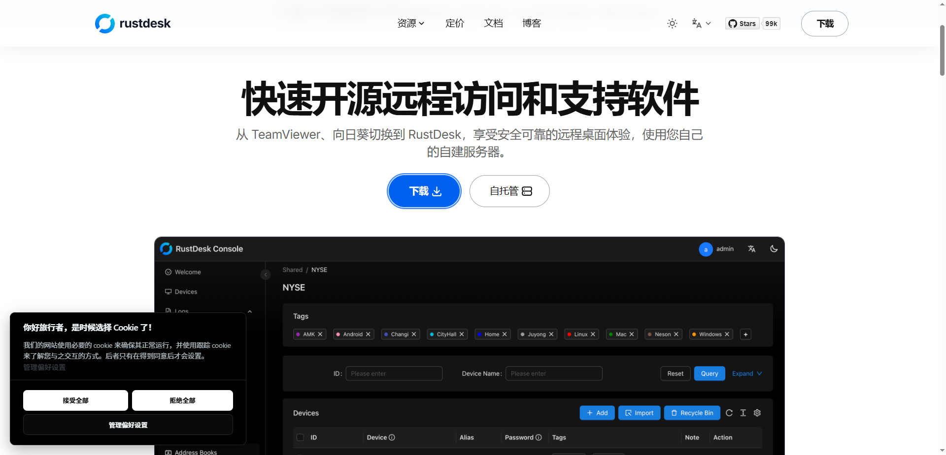Remove the Android tag
The image size is (946, 455).
point(368,334)
